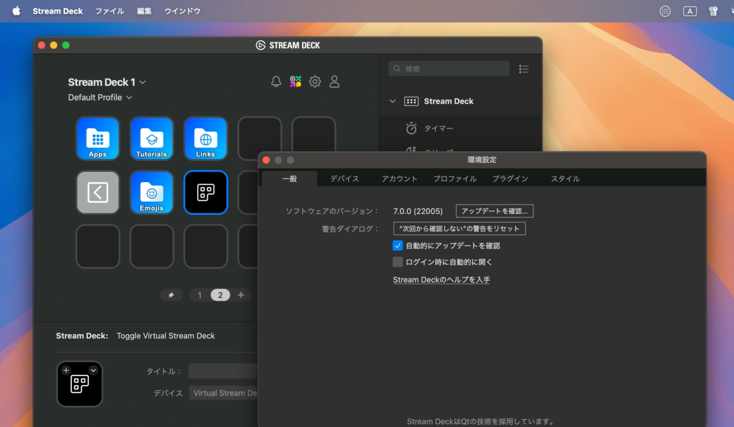Viewport: 734px width, 427px height.
Task: Open the ファイル menu
Action: (109, 11)
